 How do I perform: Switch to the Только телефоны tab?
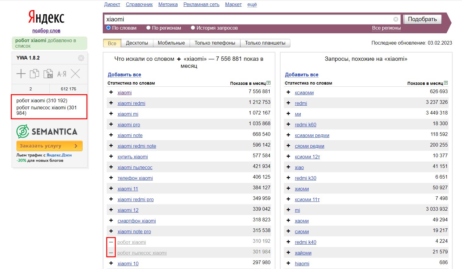[x=215, y=43]
